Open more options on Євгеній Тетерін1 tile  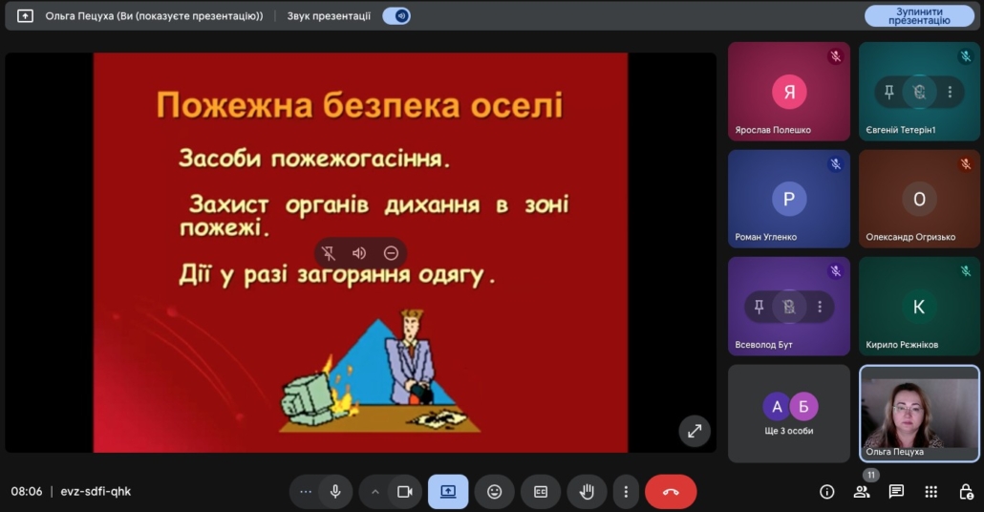[950, 92]
